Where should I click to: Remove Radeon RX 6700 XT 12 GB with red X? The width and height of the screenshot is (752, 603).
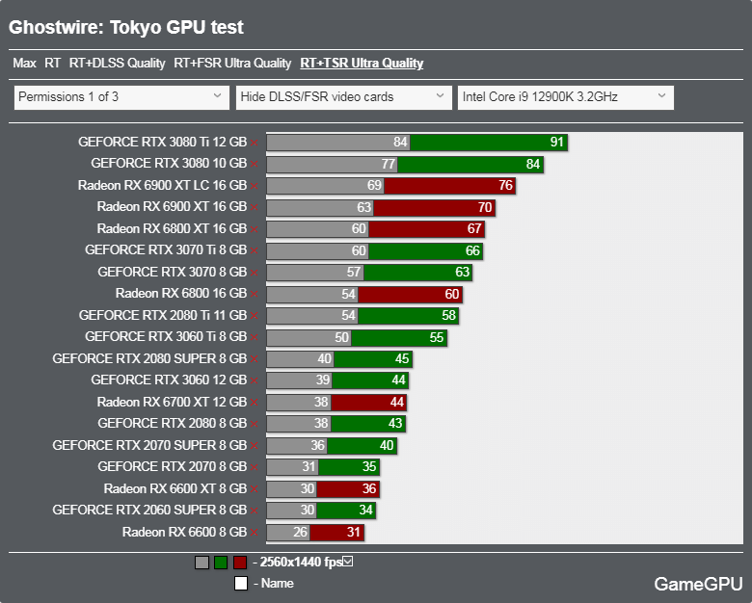click(x=255, y=403)
